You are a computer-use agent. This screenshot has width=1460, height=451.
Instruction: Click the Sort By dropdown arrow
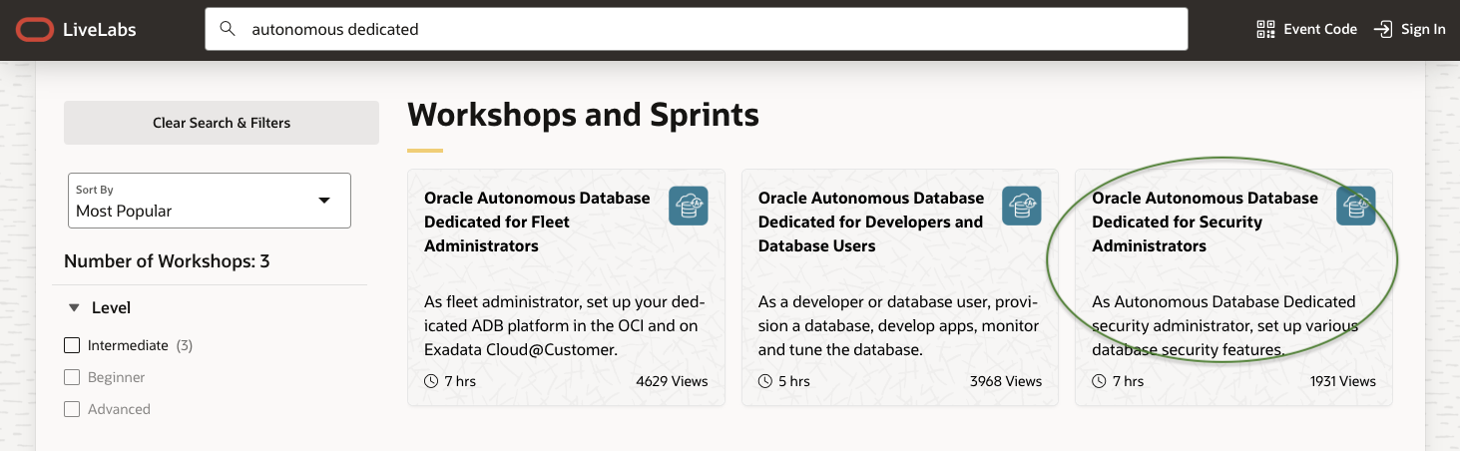click(x=323, y=201)
